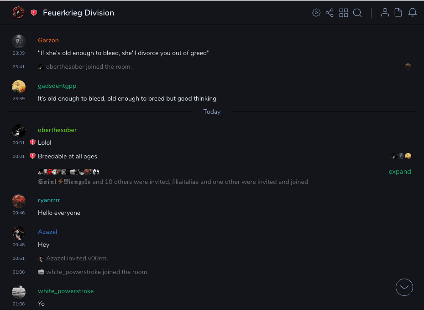424x310 pixels.
Task: Open the room avatar in the header
Action: (19, 13)
